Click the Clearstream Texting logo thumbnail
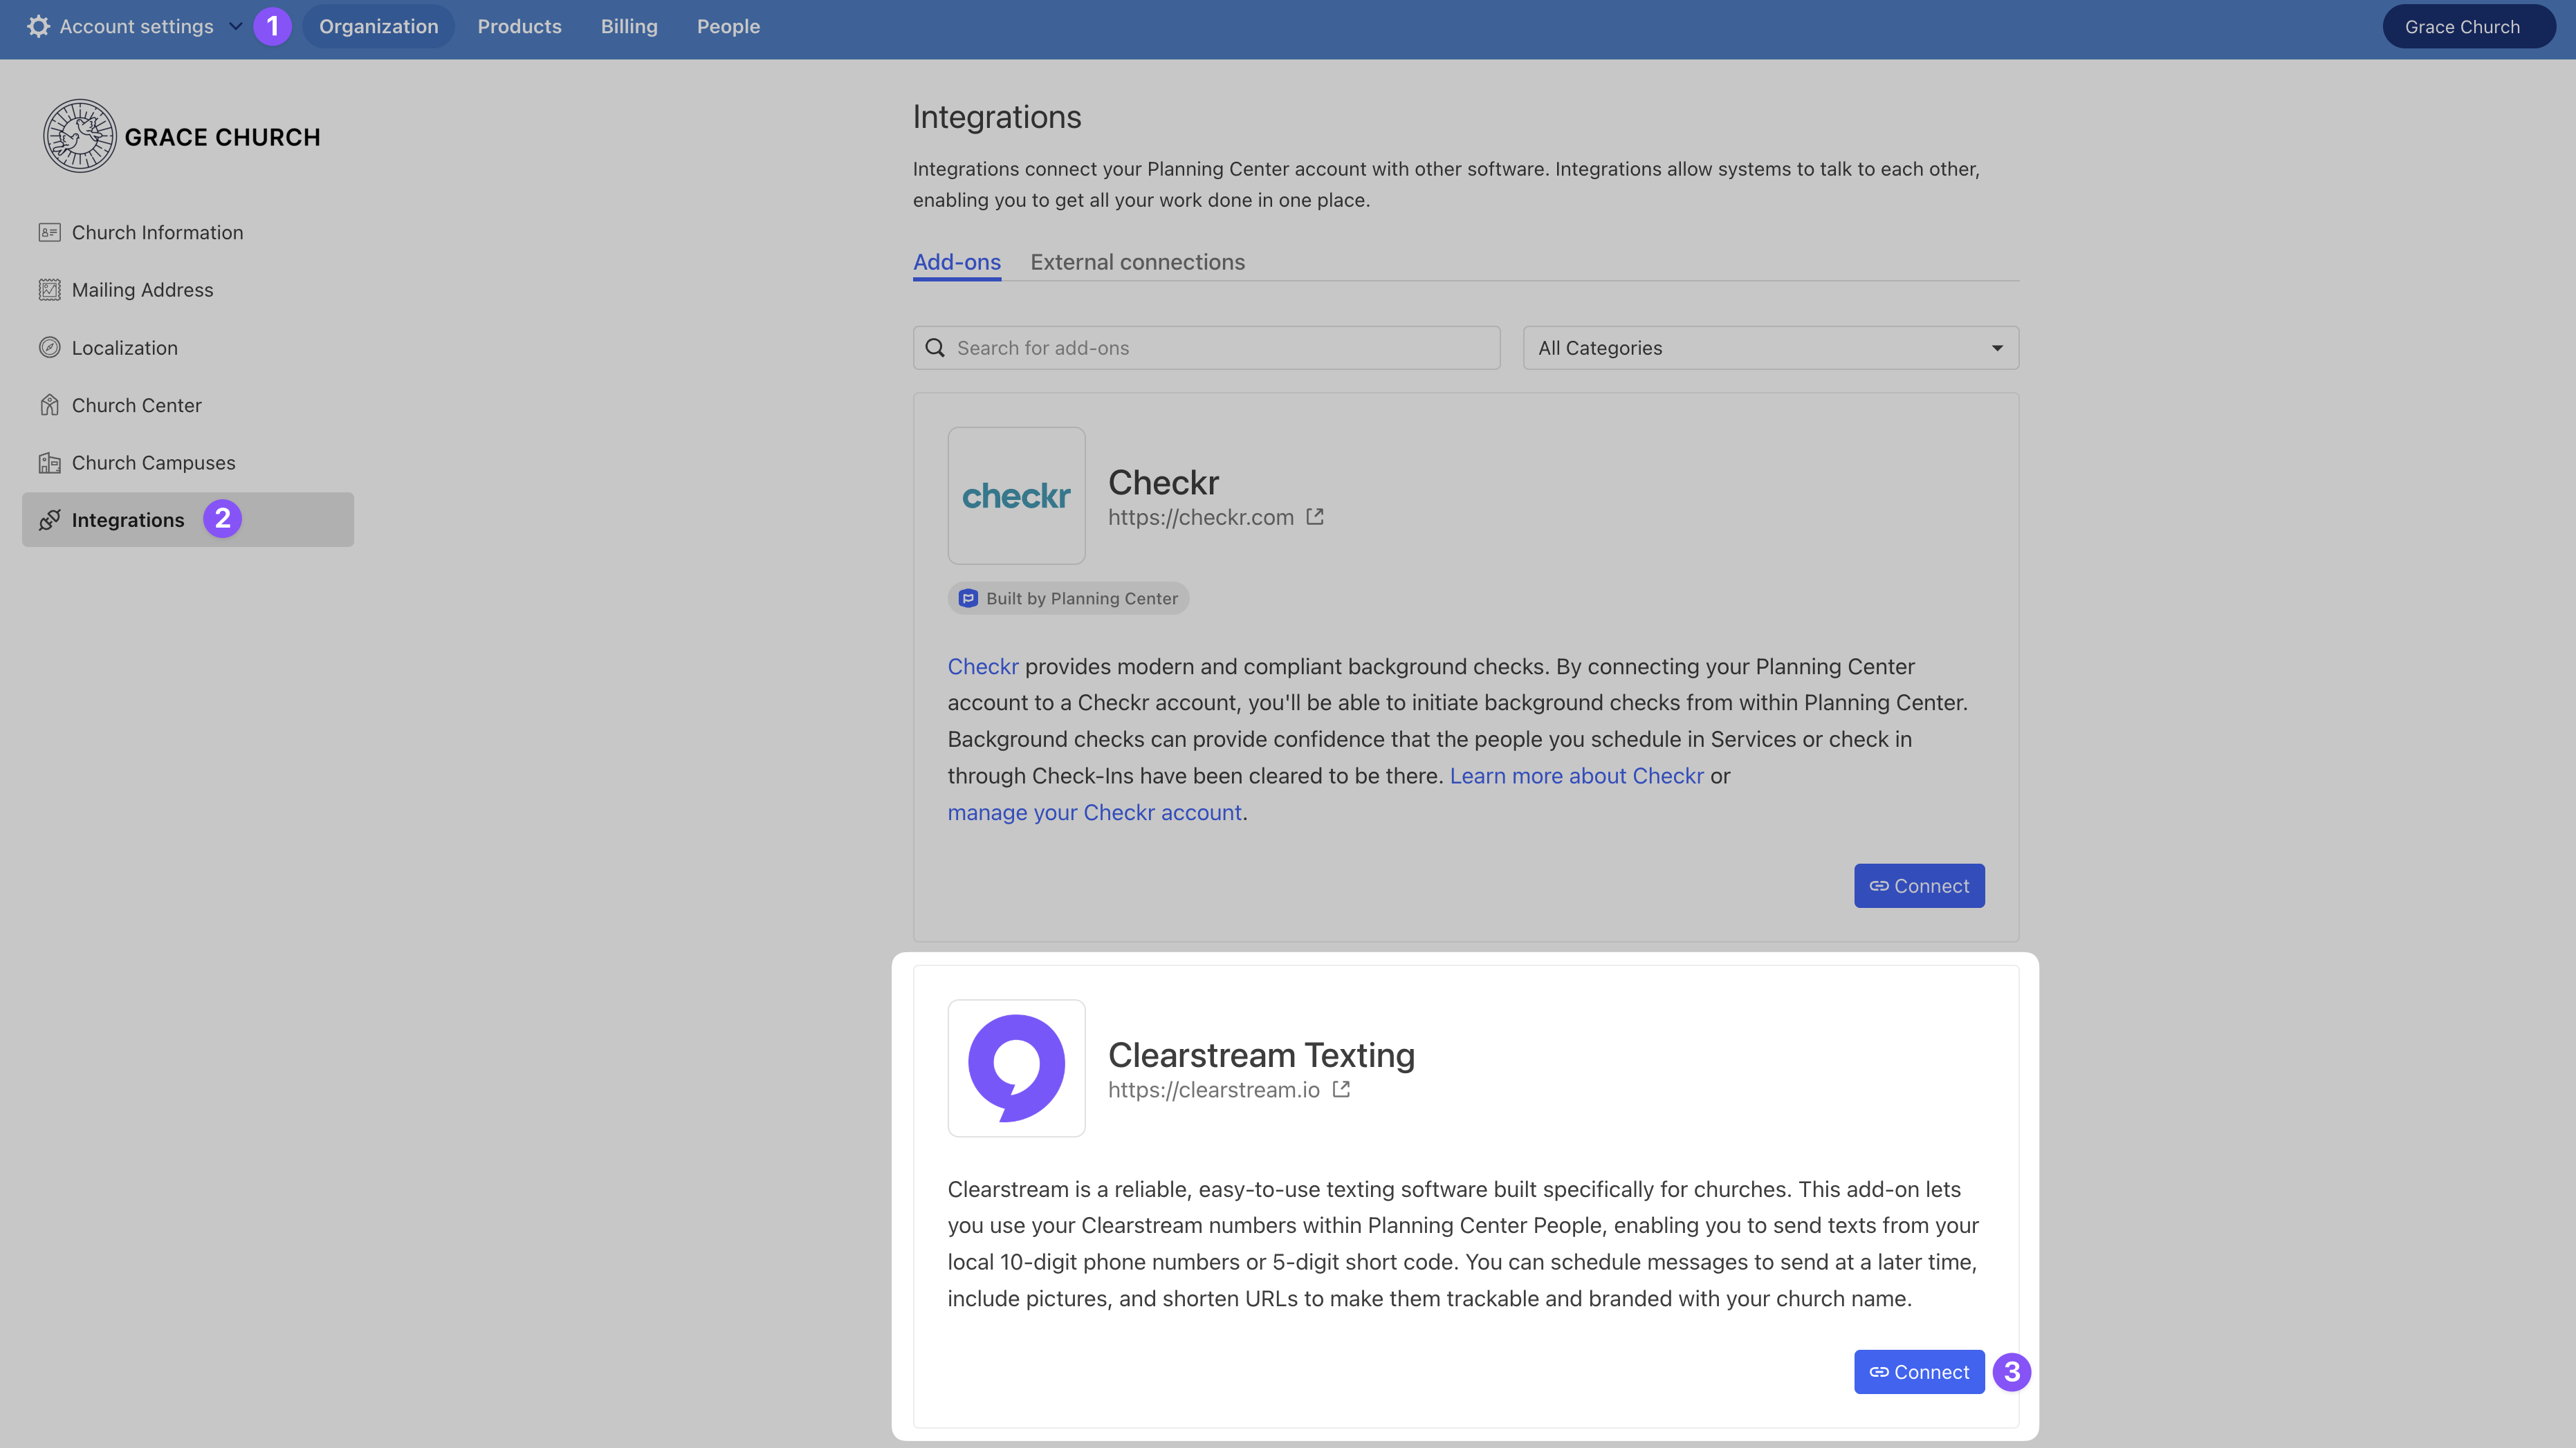This screenshot has width=2576, height=1448. pyautogui.click(x=1016, y=1068)
